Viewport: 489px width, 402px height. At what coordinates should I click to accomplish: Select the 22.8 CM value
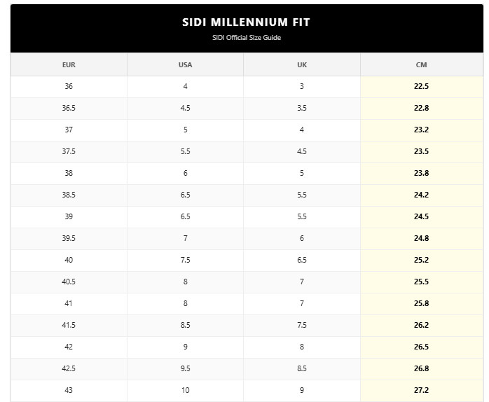pyautogui.click(x=421, y=109)
